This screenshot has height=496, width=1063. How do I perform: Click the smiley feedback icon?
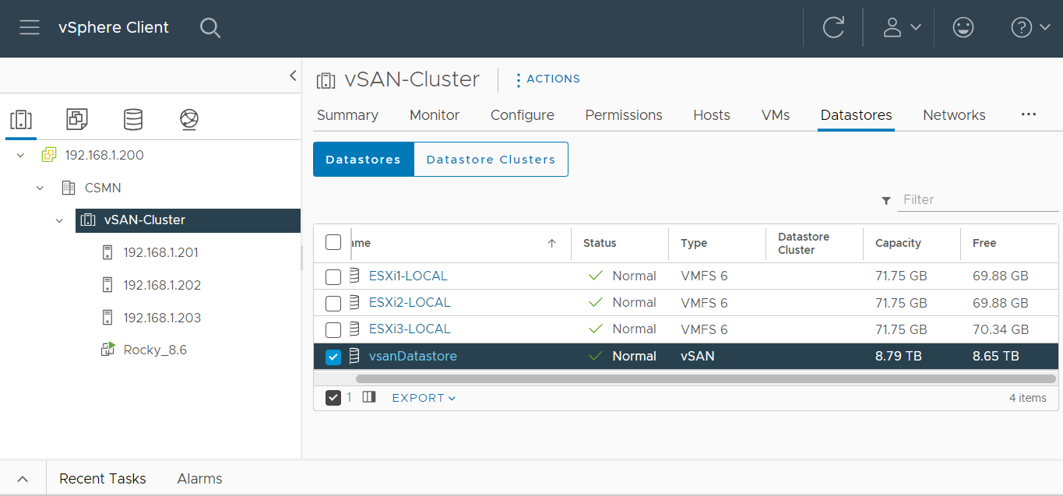click(x=963, y=28)
